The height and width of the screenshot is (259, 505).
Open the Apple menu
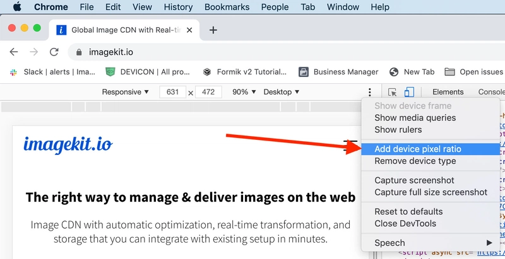[17, 7]
